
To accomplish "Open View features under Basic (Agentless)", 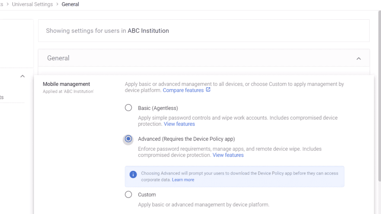I will click(x=179, y=124).
